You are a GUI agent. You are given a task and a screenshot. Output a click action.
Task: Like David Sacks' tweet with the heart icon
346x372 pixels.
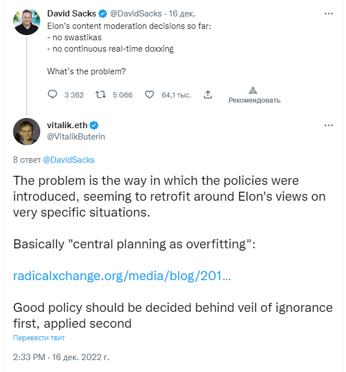[x=149, y=95]
